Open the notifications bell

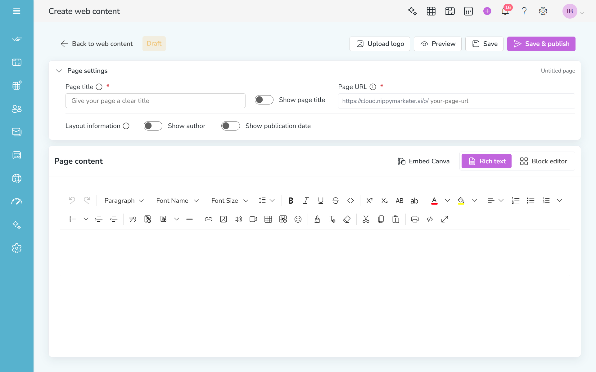tap(505, 11)
